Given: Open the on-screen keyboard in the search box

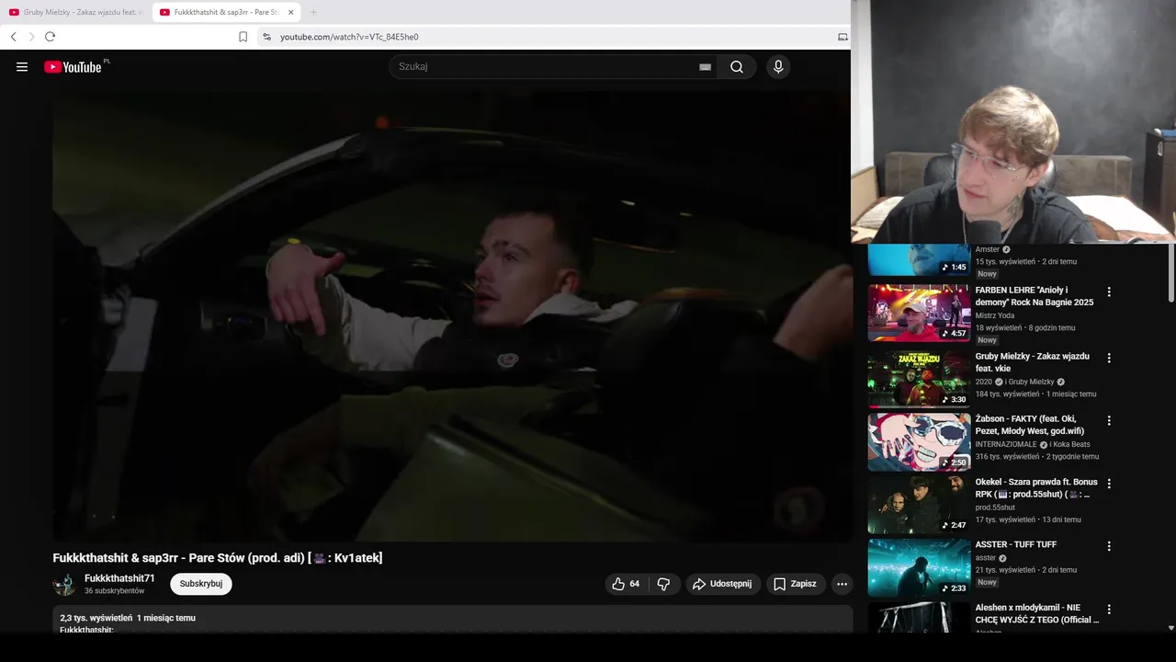Looking at the screenshot, I should point(705,67).
